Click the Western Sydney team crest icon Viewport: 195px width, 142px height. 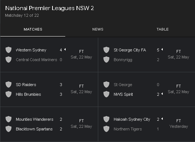[x=9, y=50]
